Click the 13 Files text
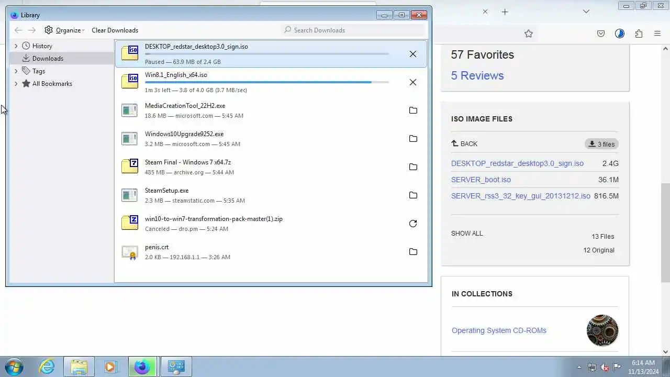This screenshot has height=377, width=670. [x=603, y=237]
